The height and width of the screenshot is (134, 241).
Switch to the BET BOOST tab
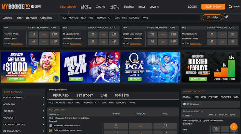[x=85, y=95]
